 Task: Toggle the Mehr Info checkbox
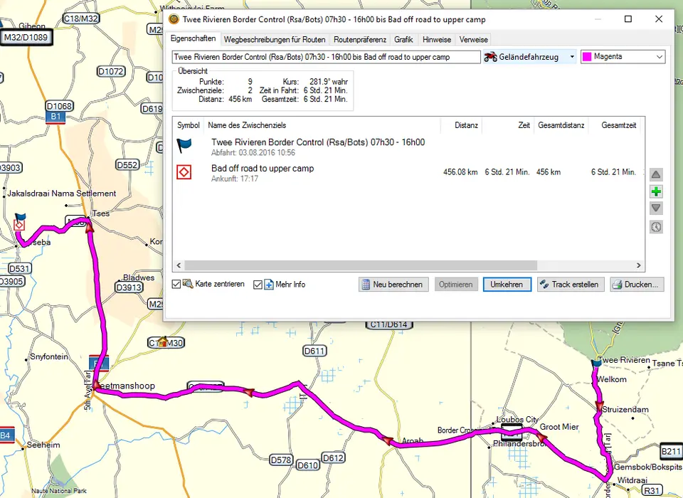coord(258,285)
